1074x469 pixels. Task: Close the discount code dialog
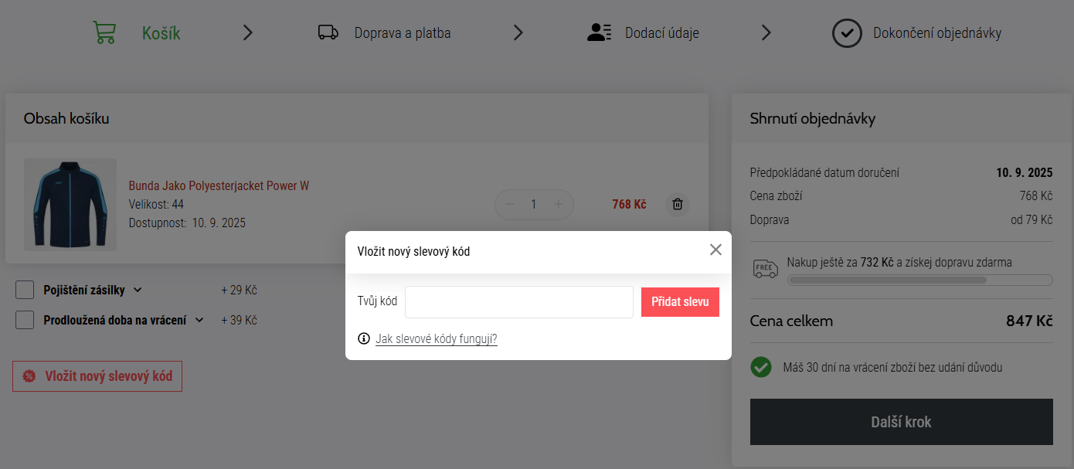click(715, 250)
